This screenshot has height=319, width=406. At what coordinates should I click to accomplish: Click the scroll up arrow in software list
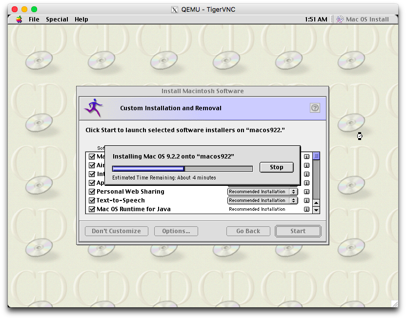click(x=316, y=202)
